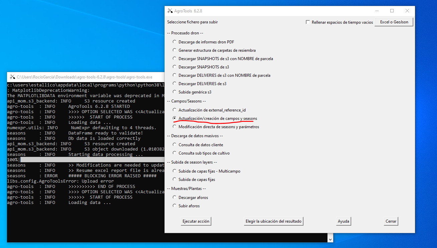Screen dimensions: 437x248
Task: Click the console scrollbar down arrow
Action: pyautogui.click(x=331, y=239)
